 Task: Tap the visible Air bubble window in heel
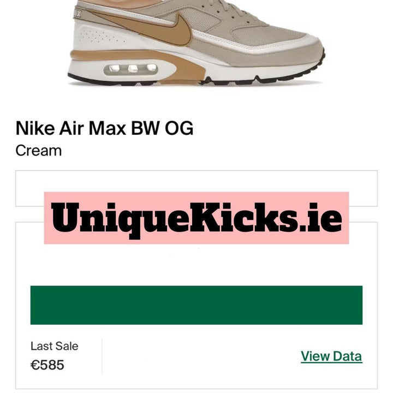tap(131, 68)
